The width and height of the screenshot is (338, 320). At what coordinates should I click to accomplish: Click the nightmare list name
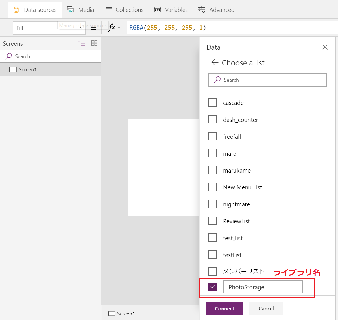click(236, 204)
